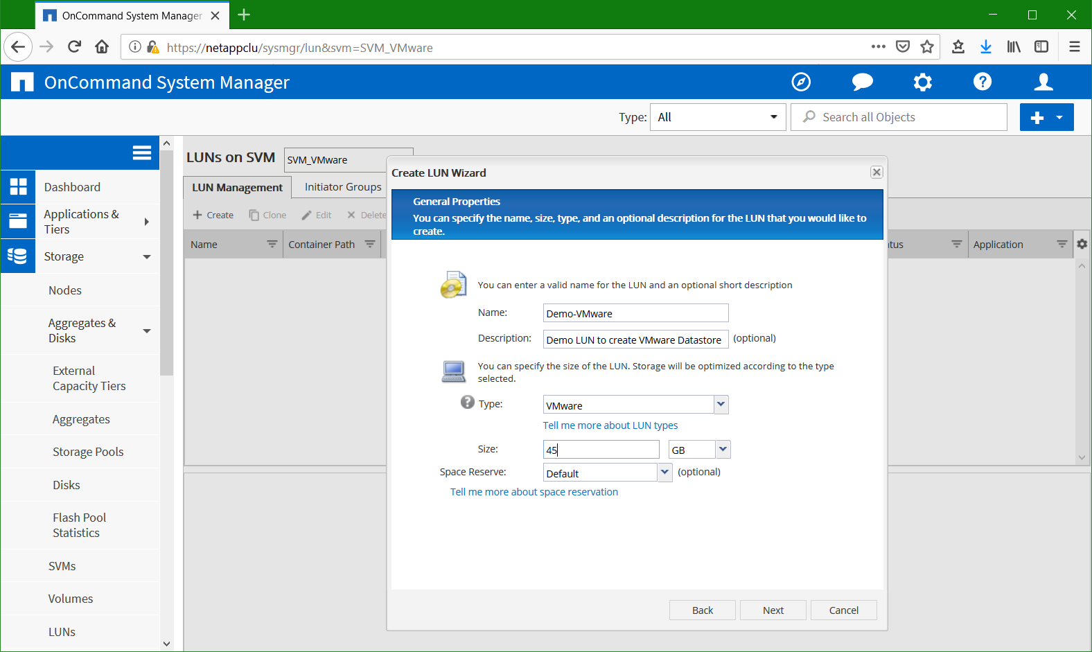1092x652 pixels.
Task: Collapse Aggregates & Disks section
Action: [146, 331]
